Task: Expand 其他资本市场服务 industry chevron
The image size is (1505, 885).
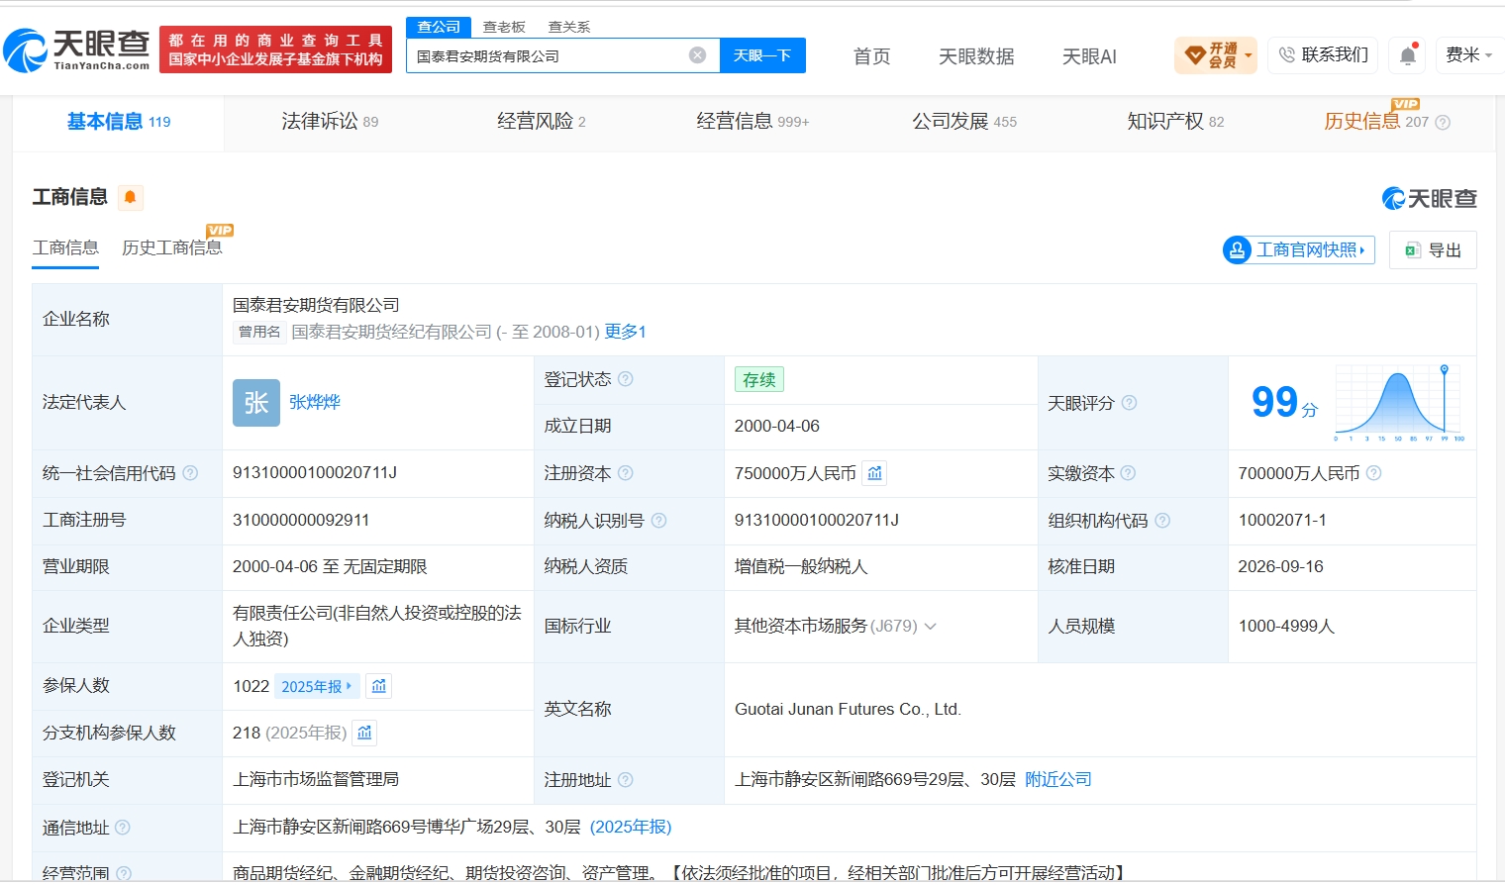Action: click(931, 627)
